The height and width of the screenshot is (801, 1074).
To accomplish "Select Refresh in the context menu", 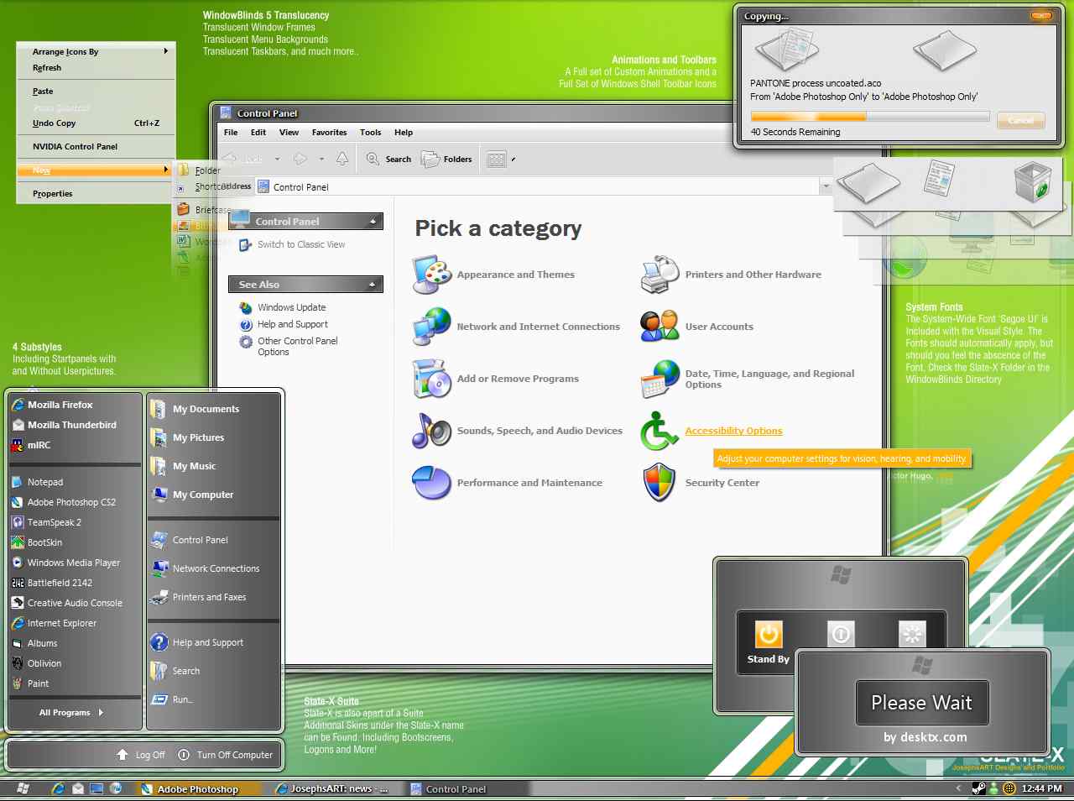I will [x=96, y=67].
